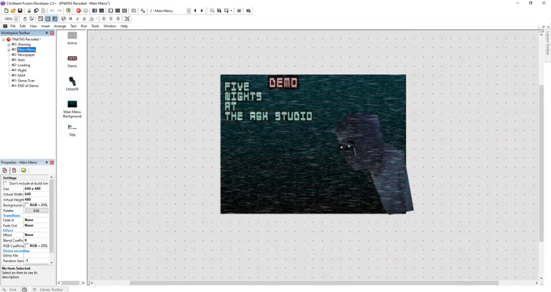The image size is (551, 292).
Task: Select the 6AM frame in workspace tree
Action: click(21, 75)
